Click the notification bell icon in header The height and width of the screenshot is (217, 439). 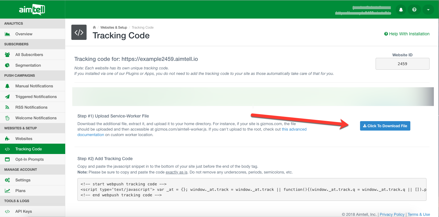[401, 10]
